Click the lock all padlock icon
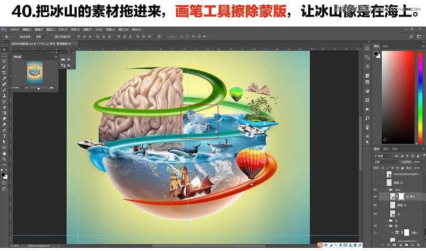Image resolution: width=426 pixels, height=251 pixels. tap(403, 168)
